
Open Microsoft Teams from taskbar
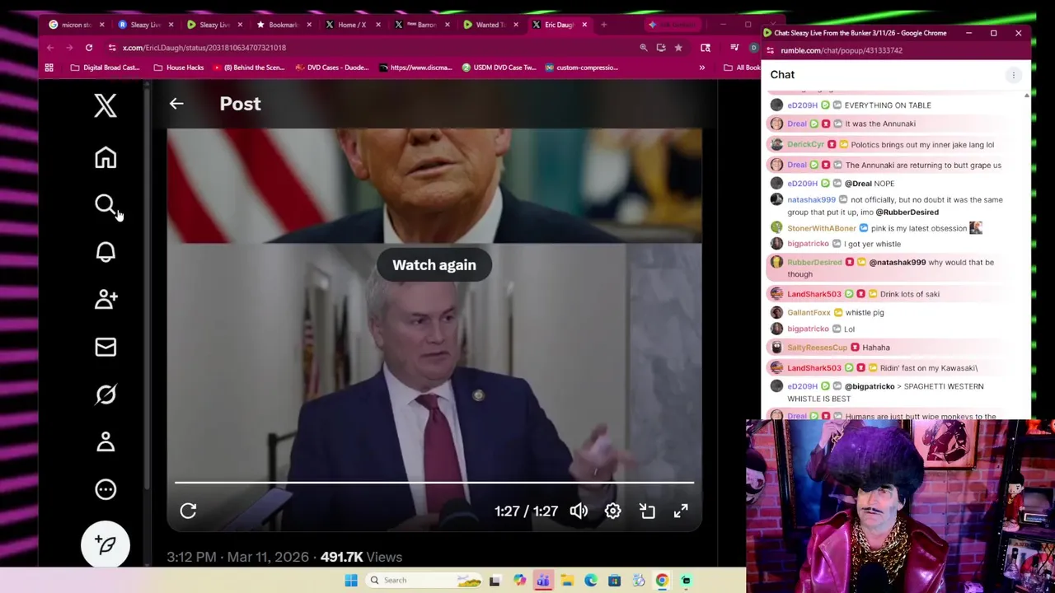pyautogui.click(x=543, y=581)
